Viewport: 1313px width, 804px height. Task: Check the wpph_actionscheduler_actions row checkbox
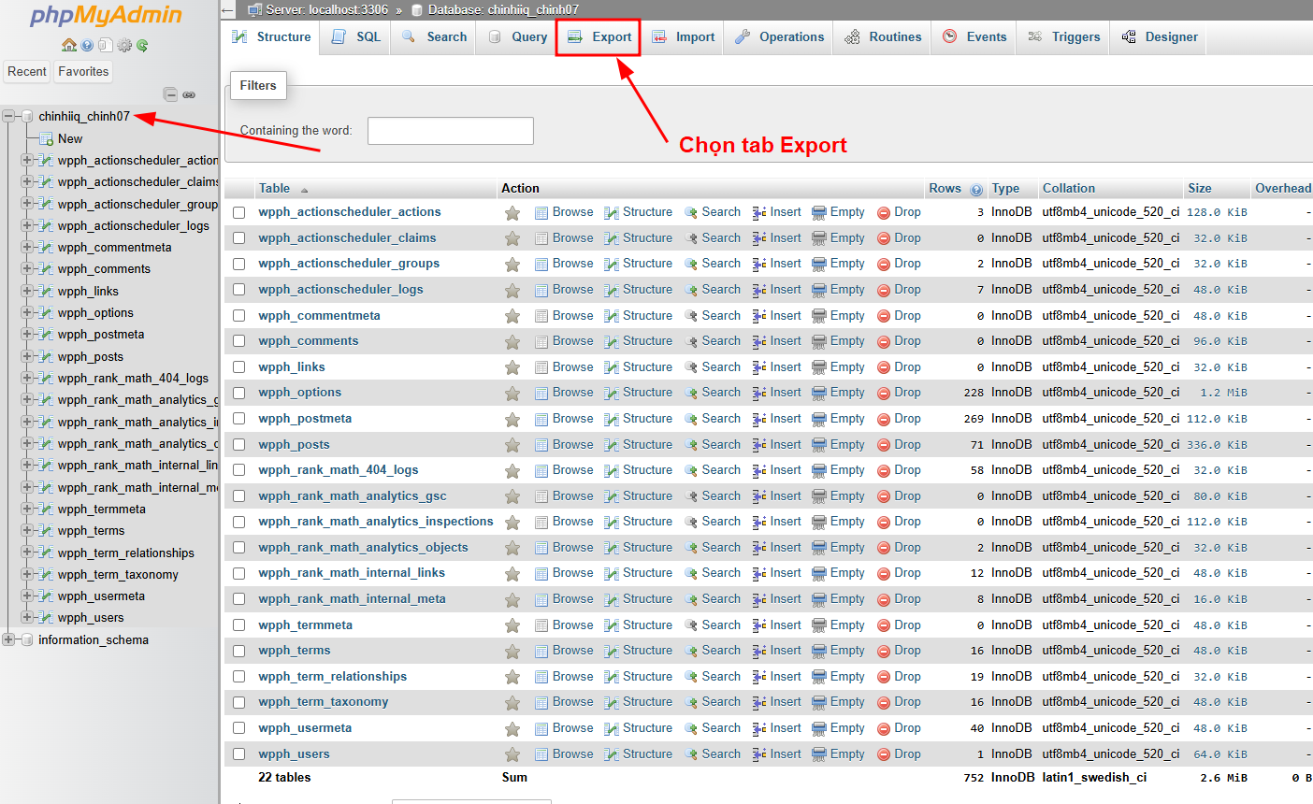pyautogui.click(x=239, y=213)
